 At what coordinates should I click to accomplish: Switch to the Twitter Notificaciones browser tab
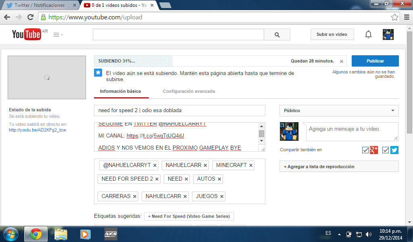coord(40,5)
